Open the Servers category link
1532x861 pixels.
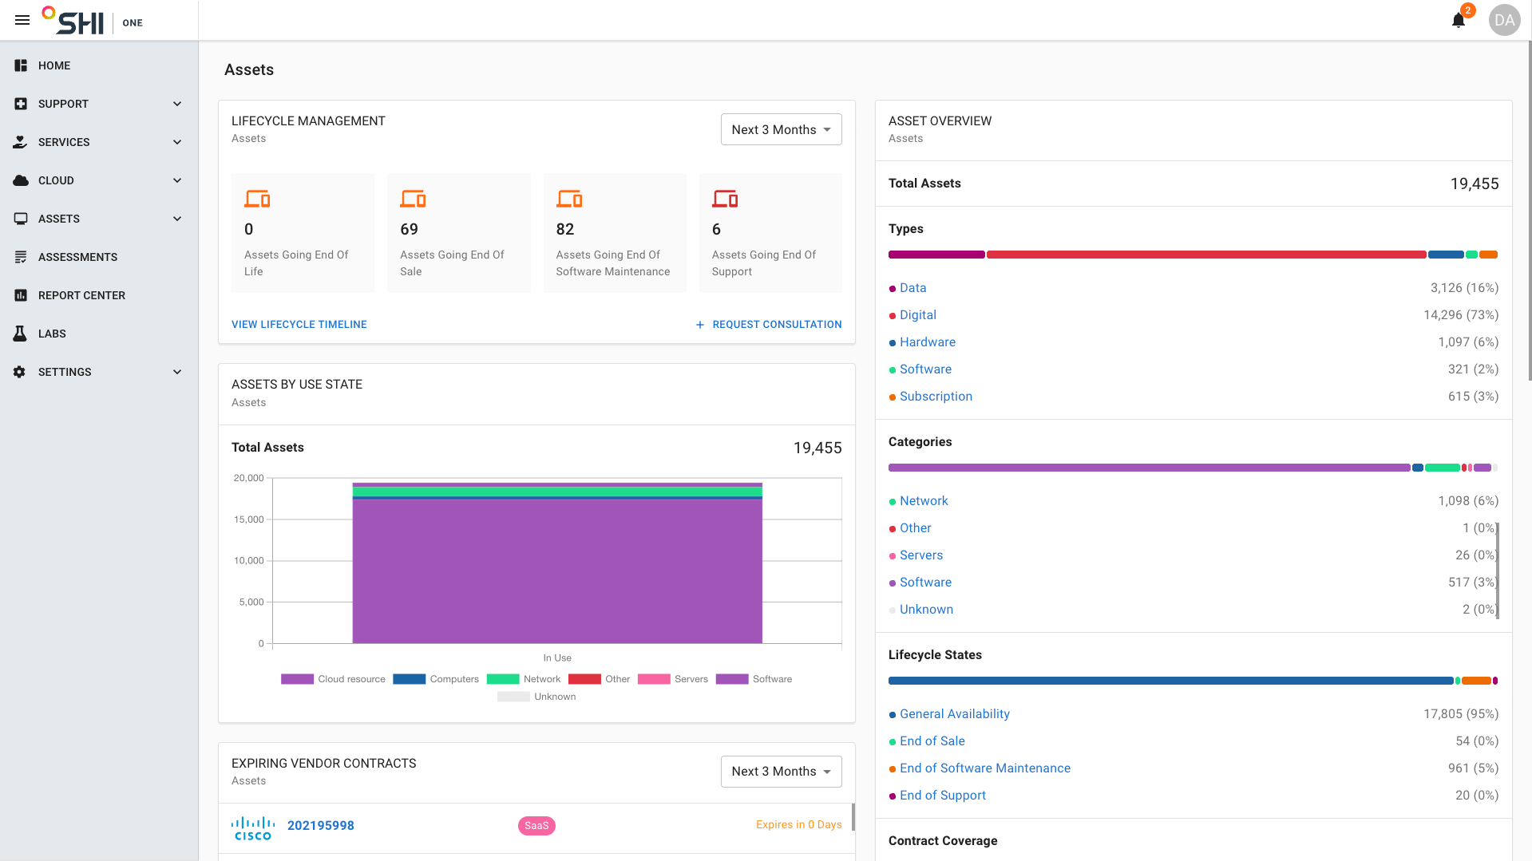921,555
